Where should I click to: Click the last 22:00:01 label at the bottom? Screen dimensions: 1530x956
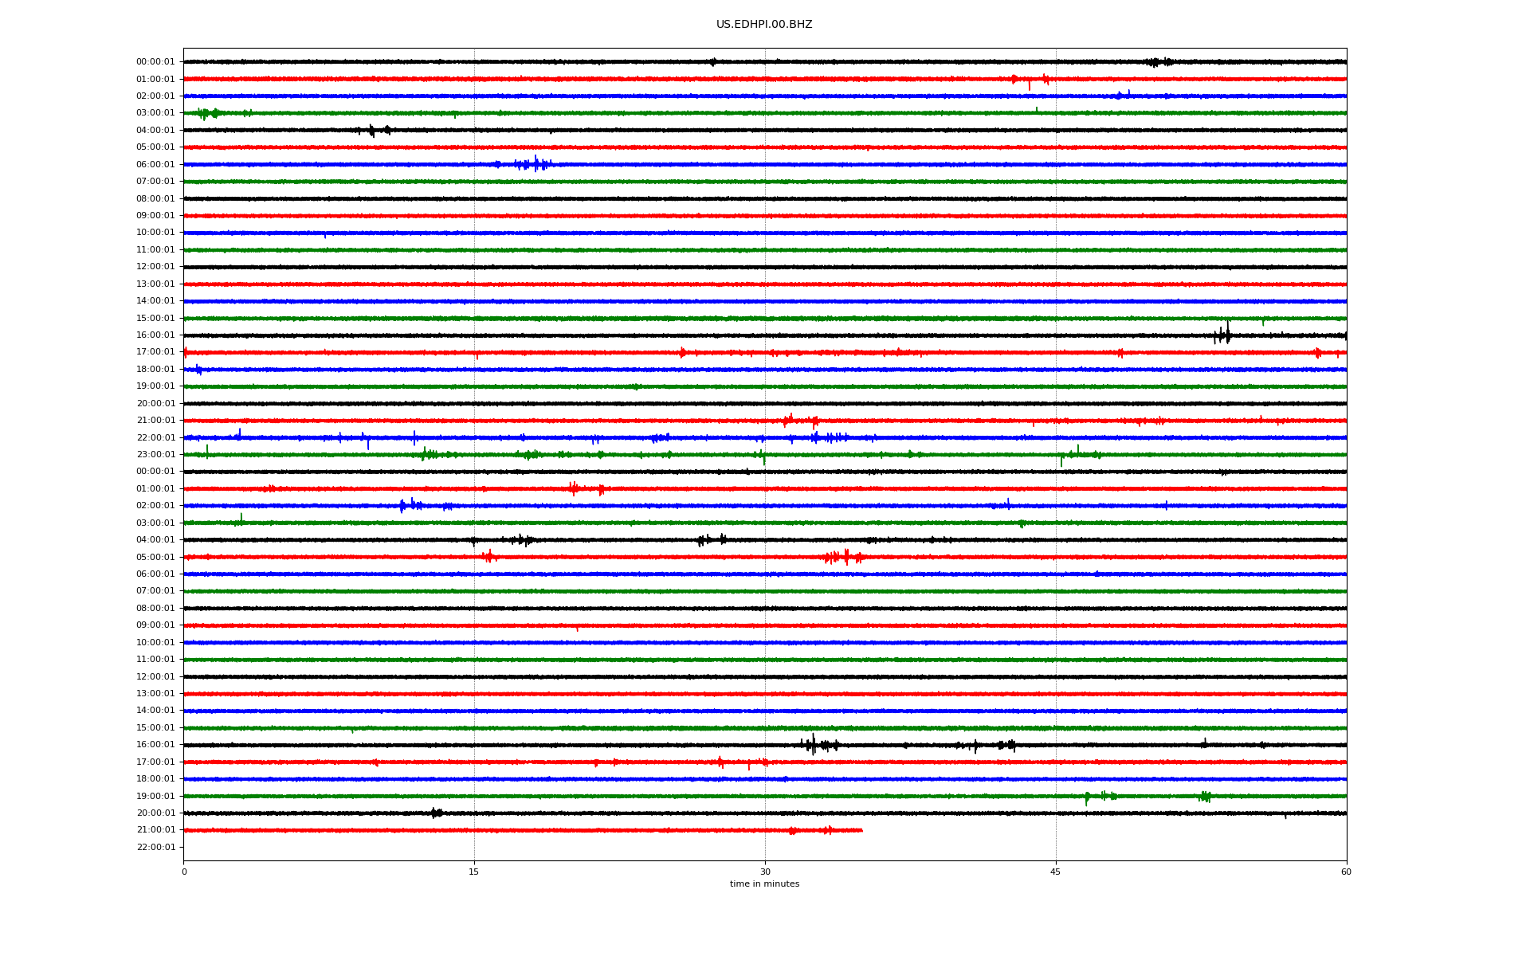155,848
